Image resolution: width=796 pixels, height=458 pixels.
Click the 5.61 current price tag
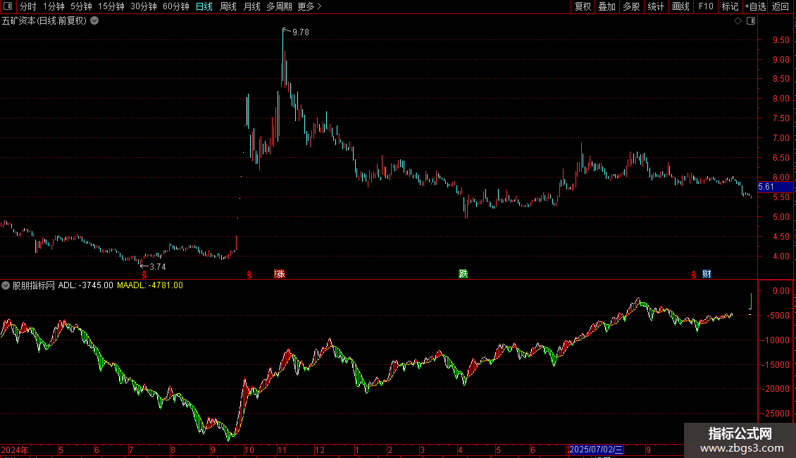click(x=775, y=187)
